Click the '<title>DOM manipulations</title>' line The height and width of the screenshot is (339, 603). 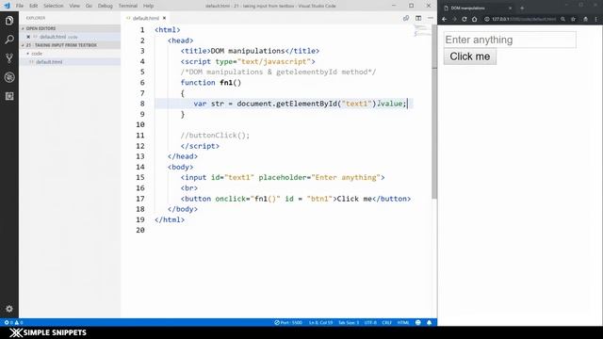250,51
